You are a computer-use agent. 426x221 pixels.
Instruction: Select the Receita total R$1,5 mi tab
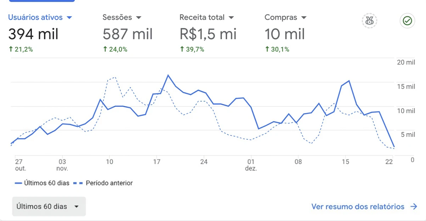click(208, 34)
